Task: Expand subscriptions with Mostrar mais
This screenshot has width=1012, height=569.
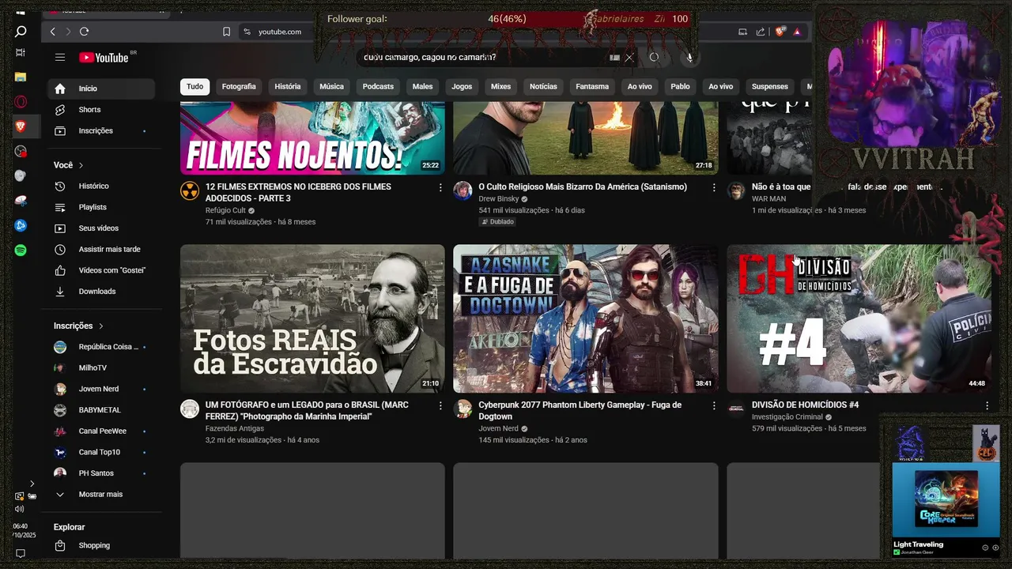Action: coord(101,494)
